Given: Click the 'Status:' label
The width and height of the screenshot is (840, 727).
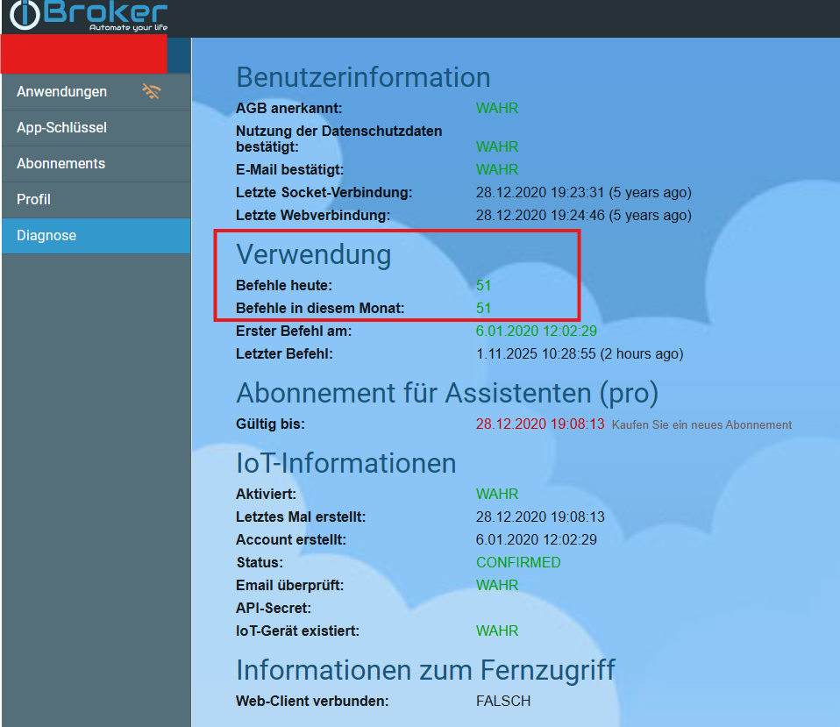Looking at the screenshot, I should pos(260,562).
